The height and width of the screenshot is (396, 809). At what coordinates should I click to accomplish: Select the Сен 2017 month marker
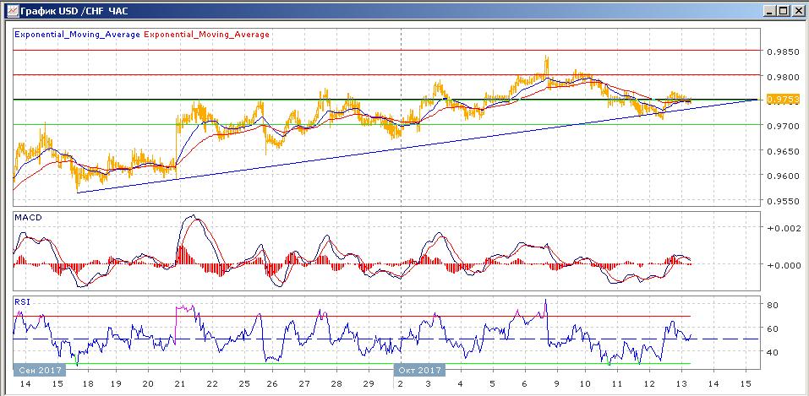pos(40,370)
